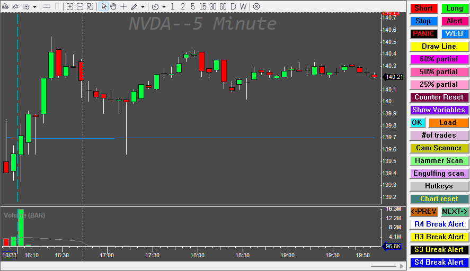Image resolution: width=470 pixels, height=271 pixels.
Task: Click the 10/23 date label
Action: (10, 255)
